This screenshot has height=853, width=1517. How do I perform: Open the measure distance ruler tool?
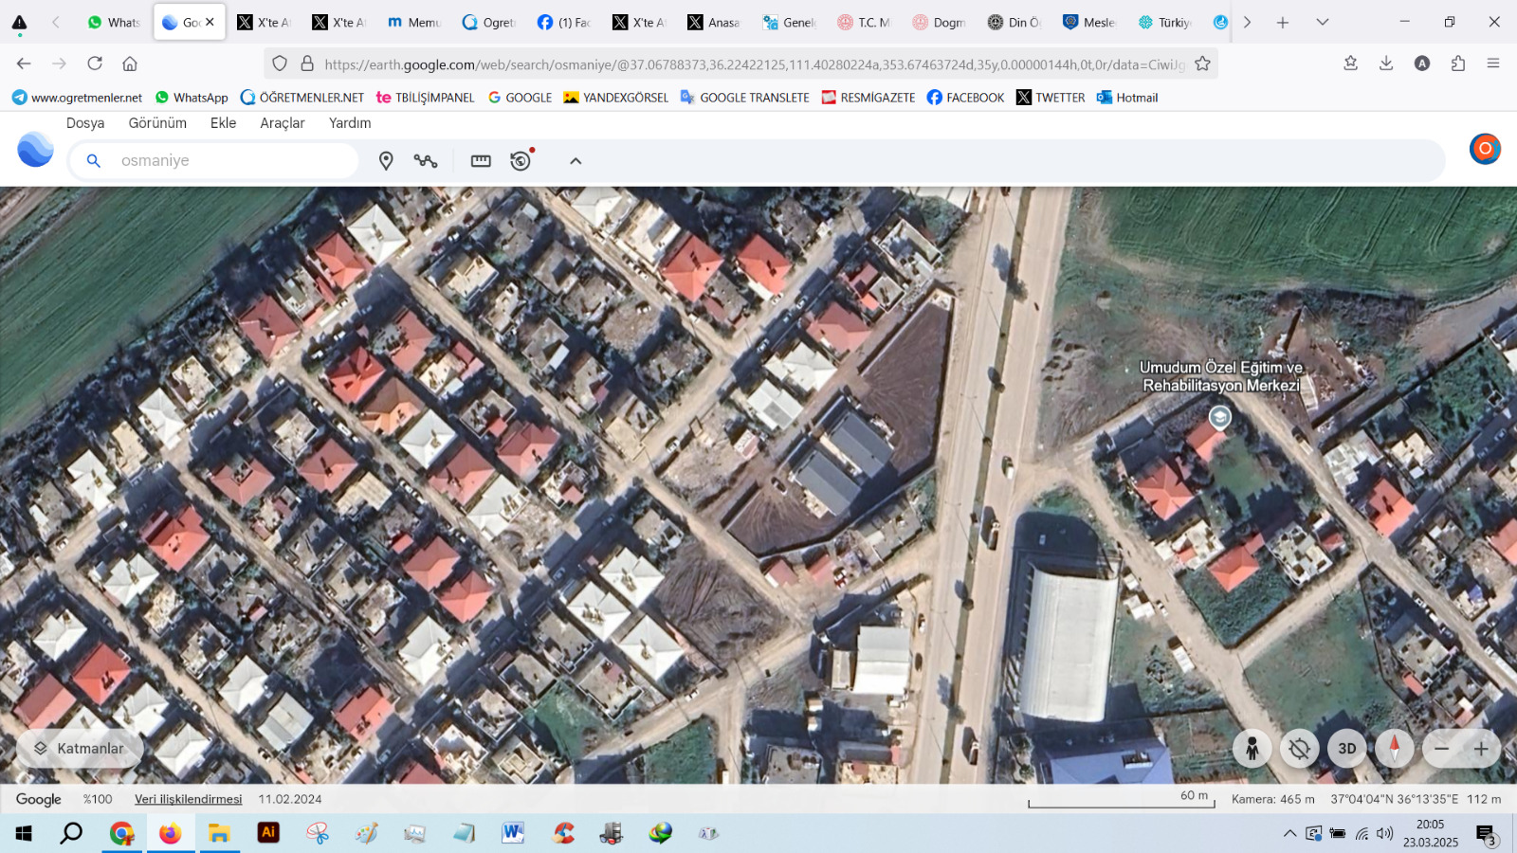click(481, 161)
